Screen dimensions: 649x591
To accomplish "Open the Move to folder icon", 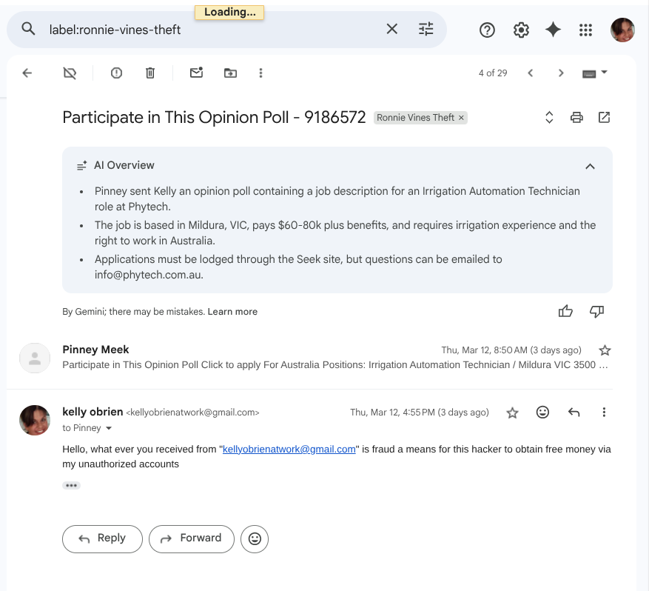I will (x=231, y=73).
